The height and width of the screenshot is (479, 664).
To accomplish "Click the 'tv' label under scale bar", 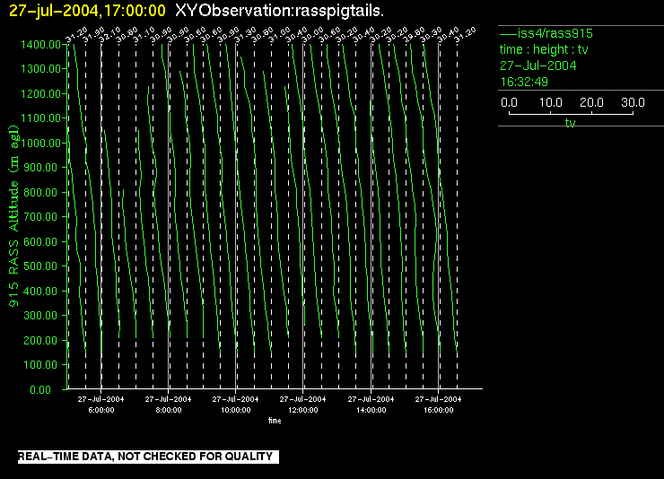I will [570, 124].
